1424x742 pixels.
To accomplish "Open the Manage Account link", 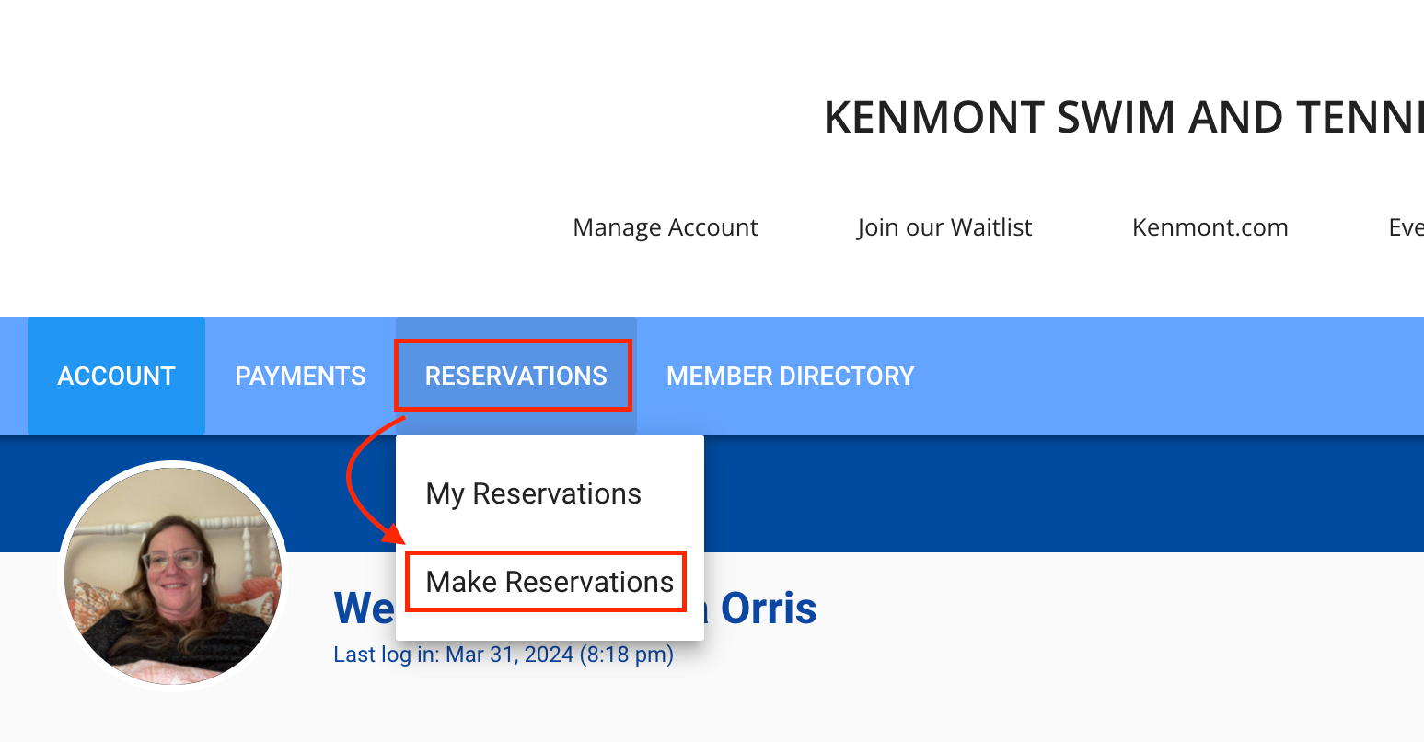I will (665, 226).
